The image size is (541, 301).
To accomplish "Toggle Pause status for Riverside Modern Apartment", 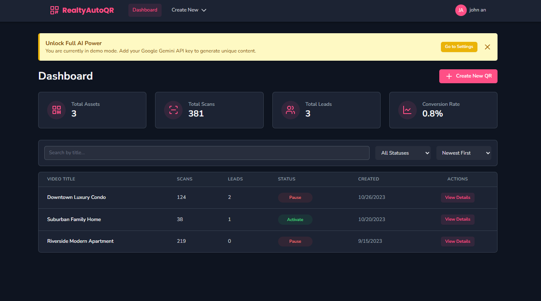I will point(295,242).
